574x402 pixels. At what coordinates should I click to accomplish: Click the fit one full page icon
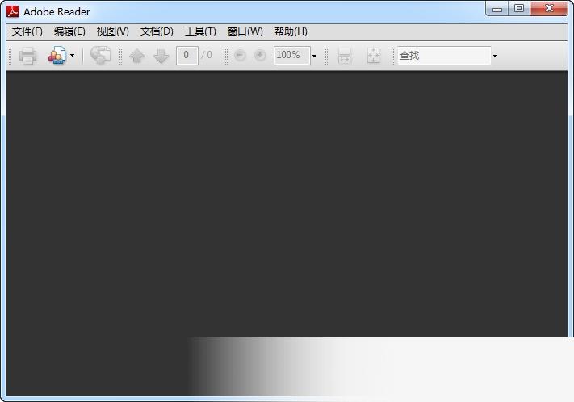point(374,56)
